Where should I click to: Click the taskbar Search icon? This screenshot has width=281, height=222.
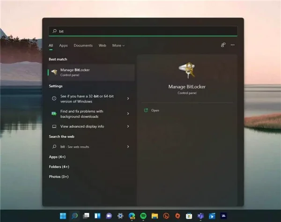click(74, 216)
